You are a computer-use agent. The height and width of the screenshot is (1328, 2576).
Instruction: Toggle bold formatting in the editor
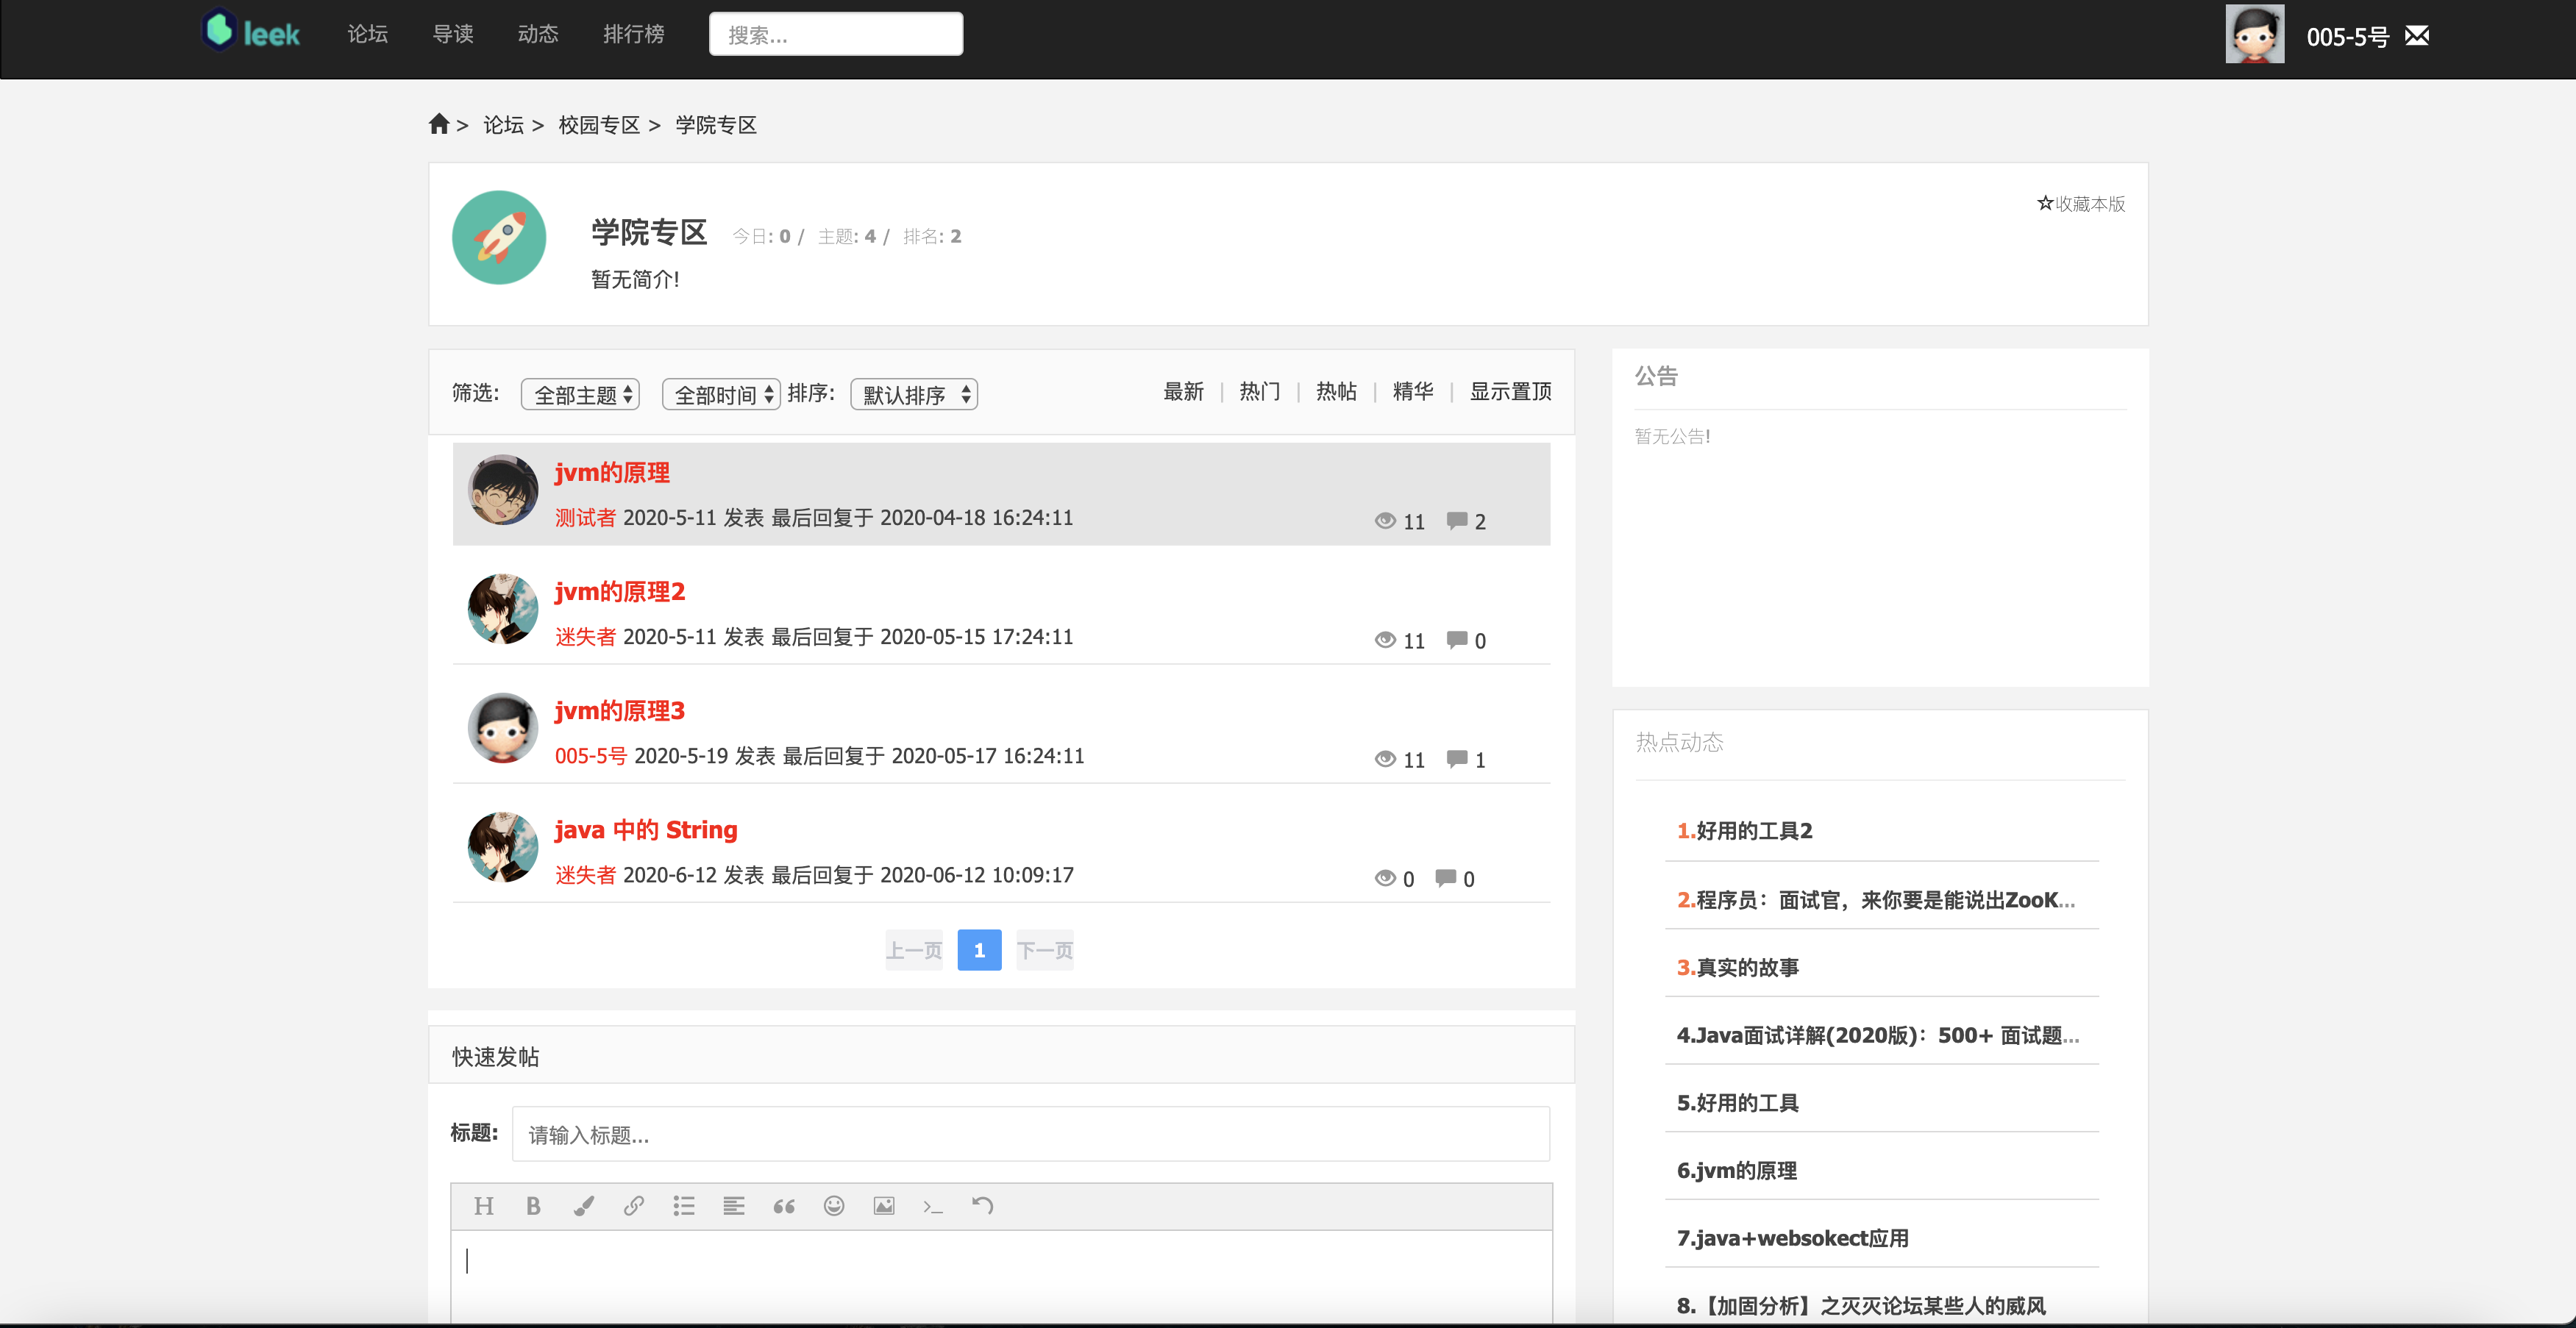534,1206
